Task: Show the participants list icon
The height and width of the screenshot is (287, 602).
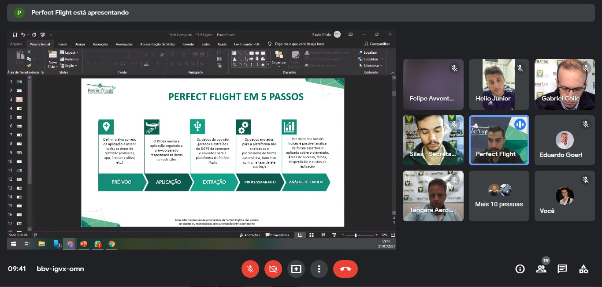Action: pyautogui.click(x=541, y=269)
